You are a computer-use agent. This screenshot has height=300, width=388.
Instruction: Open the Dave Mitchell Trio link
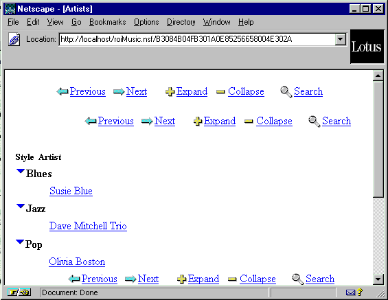tap(88, 226)
